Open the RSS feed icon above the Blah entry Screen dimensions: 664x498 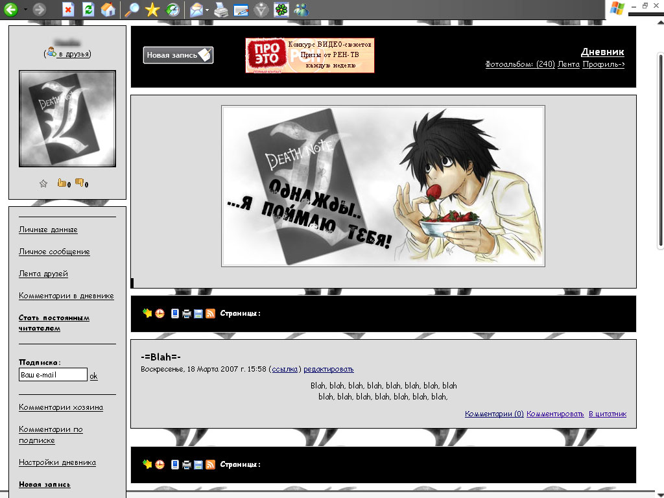coord(210,314)
